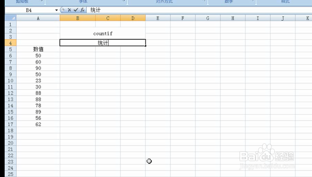Screen dimensions: 312x177
Task: Click the formula bar containing 统计
Action: click(199, 10)
